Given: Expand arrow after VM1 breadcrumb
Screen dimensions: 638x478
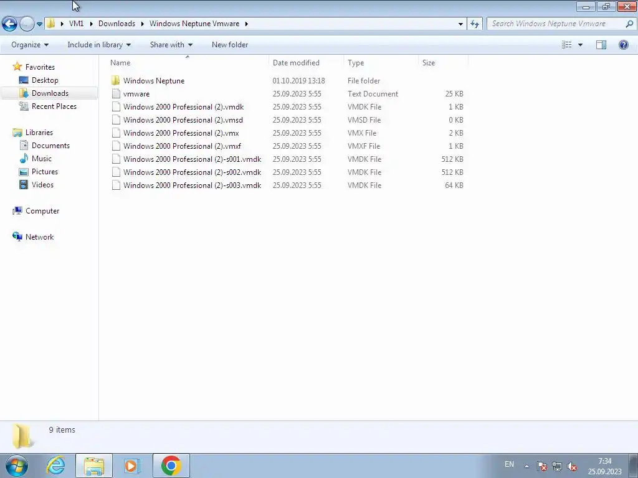Looking at the screenshot, I should (x=91, y=24).
